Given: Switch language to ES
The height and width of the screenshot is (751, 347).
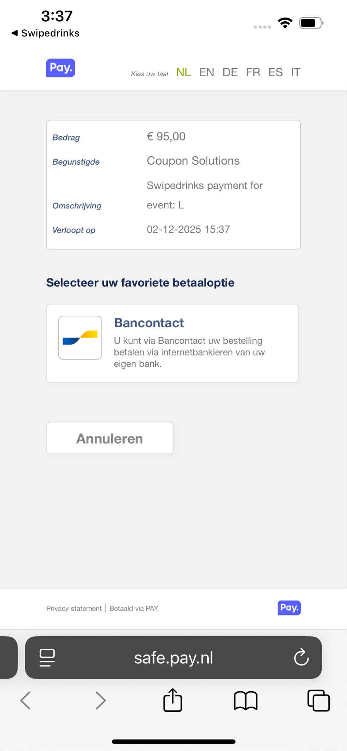Looking at the screenshot, I should [x=275, y=72].
